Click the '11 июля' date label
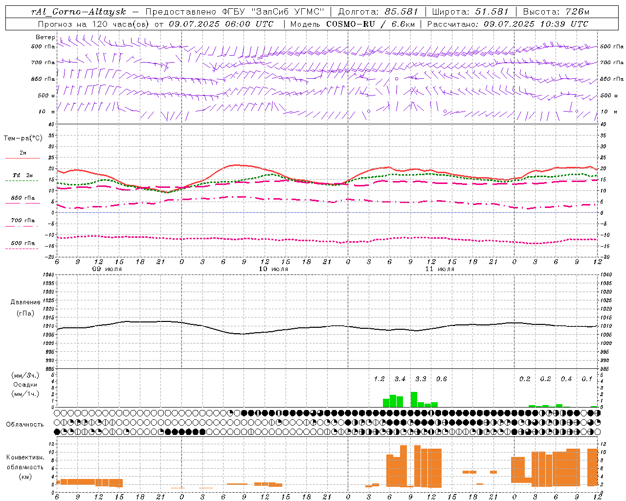The image size is (626, 501). click(440, 269)
